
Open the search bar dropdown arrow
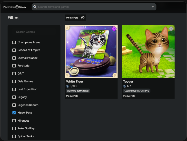(153, 7)
